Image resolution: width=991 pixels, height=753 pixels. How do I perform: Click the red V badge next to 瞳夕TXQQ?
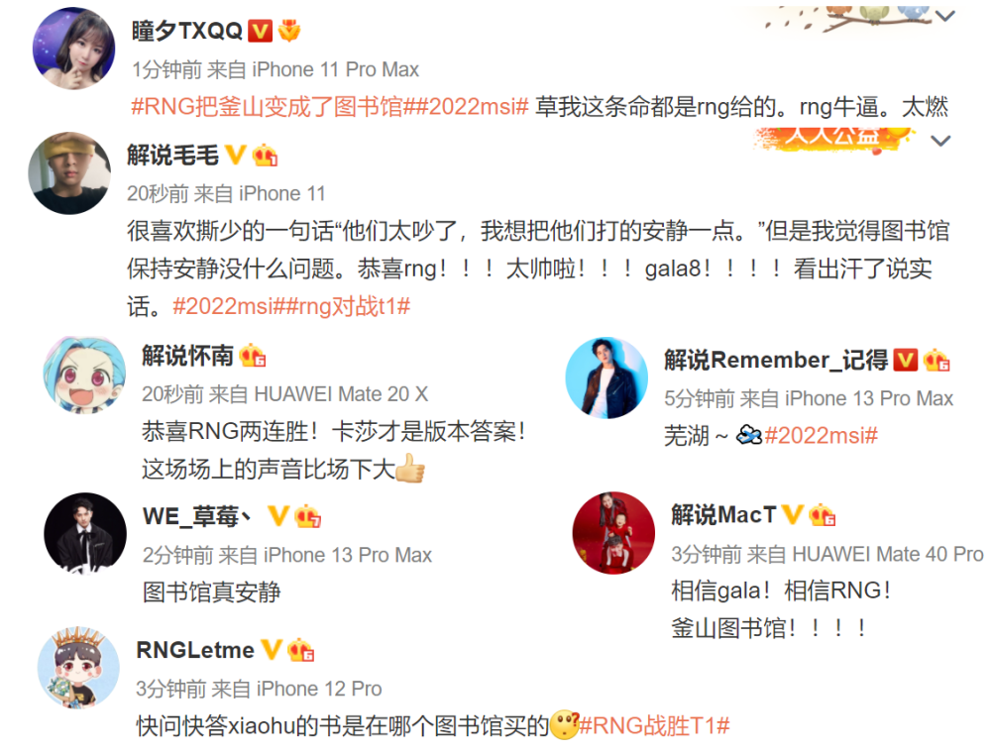260,31
